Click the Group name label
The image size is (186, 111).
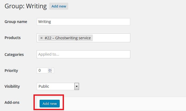click(16, 22)
